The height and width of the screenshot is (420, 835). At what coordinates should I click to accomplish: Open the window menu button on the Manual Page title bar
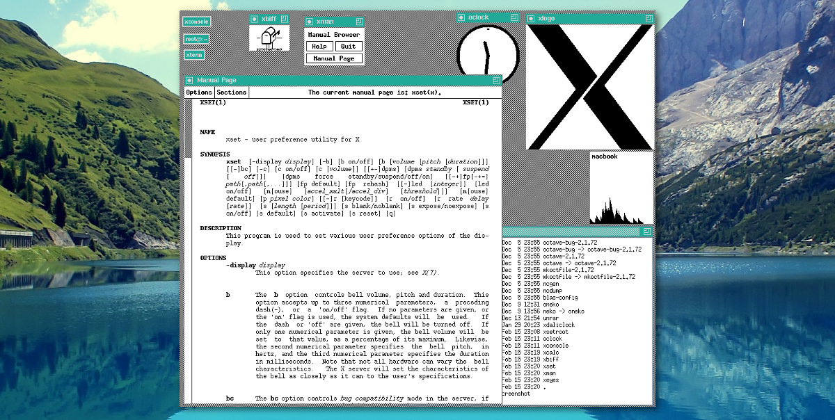point(190,81)
